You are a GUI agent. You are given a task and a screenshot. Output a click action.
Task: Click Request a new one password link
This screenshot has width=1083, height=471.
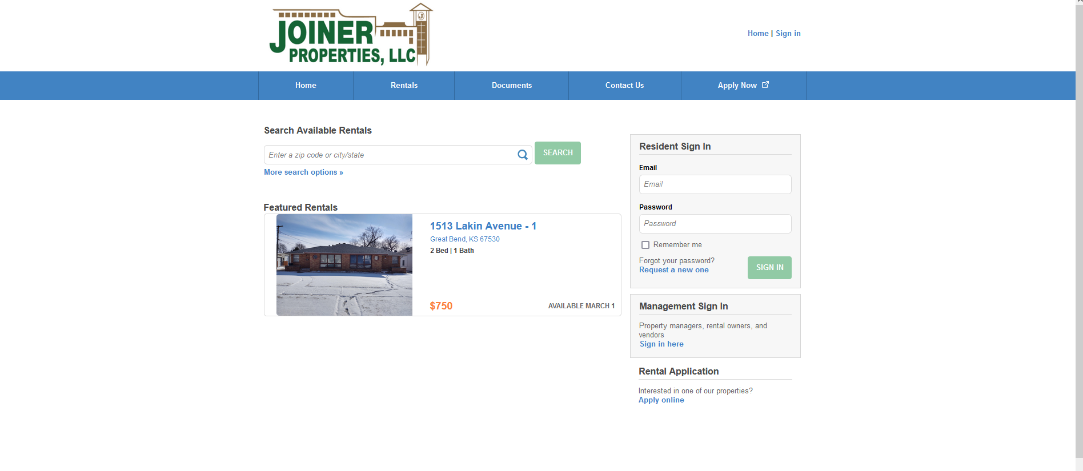pos(673,270)
